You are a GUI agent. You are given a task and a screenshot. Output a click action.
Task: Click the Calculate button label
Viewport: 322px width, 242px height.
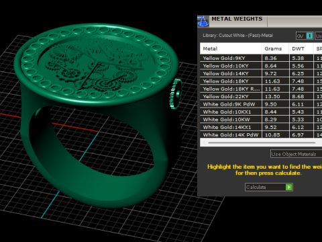click(256, 187)
